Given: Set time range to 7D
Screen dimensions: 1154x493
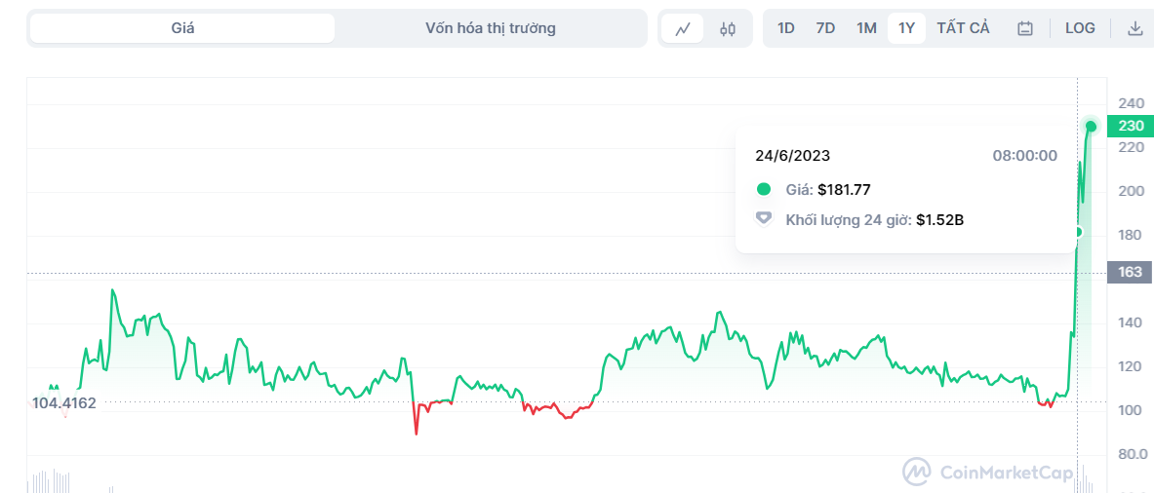Looking at the screenshot, I should [825, 28].
